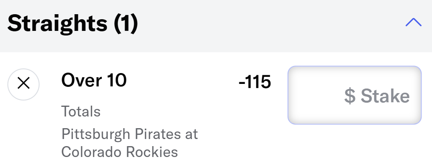Viewport: 432px width, 167px height.
Task: Focus the $ Stake input box
Action: [355, 95]
